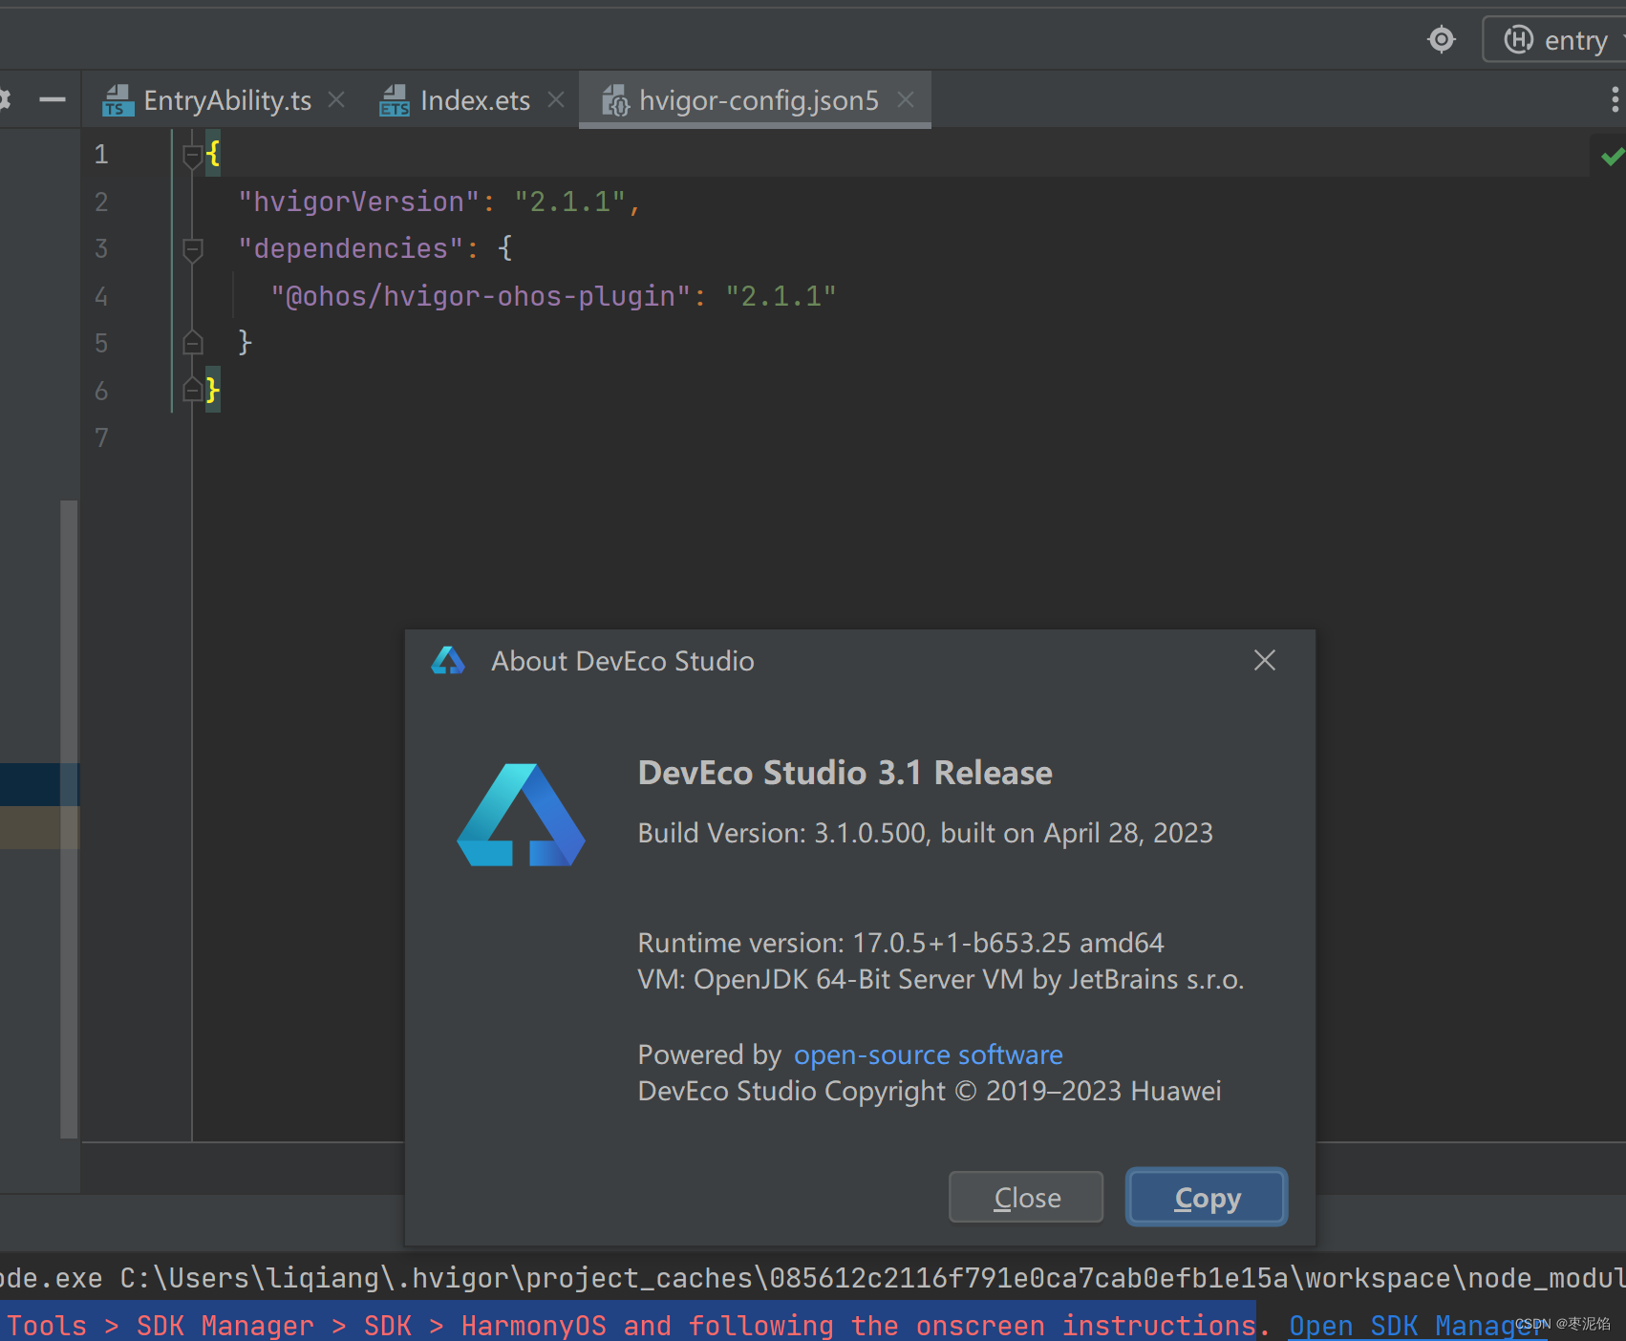Close the hvigor-config.json5 tab
Viewport: 1626px width, 1341px height.
(906, 99)
